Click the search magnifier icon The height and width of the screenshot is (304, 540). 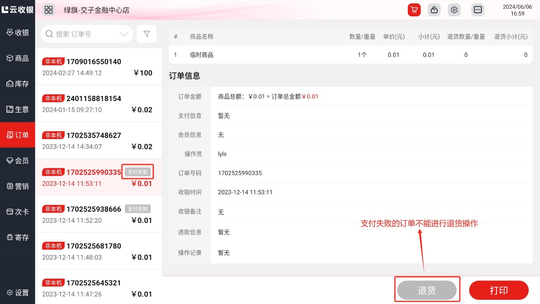[x=49, y=34]
